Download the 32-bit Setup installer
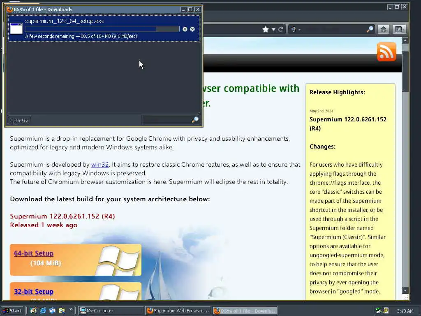Viewport: 421px width, 316px height. pyautogui.click(x=34, y=291)
